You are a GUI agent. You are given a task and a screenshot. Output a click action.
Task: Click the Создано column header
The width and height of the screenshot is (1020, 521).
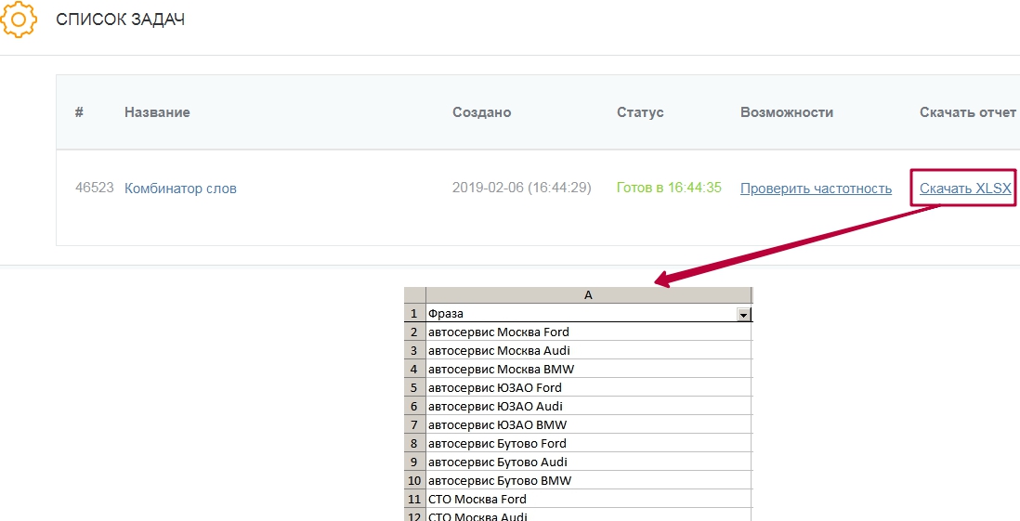coord(481,112)
